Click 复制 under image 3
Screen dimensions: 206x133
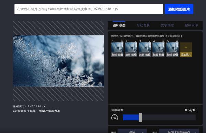(x=141, y=54)
